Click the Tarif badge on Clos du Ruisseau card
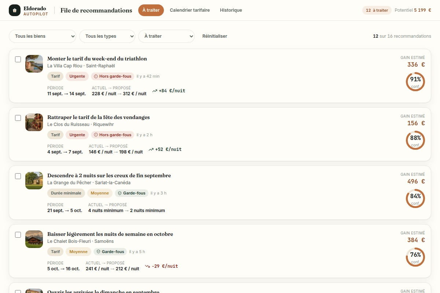The image size is (440, 293). (x=55, y=135)
